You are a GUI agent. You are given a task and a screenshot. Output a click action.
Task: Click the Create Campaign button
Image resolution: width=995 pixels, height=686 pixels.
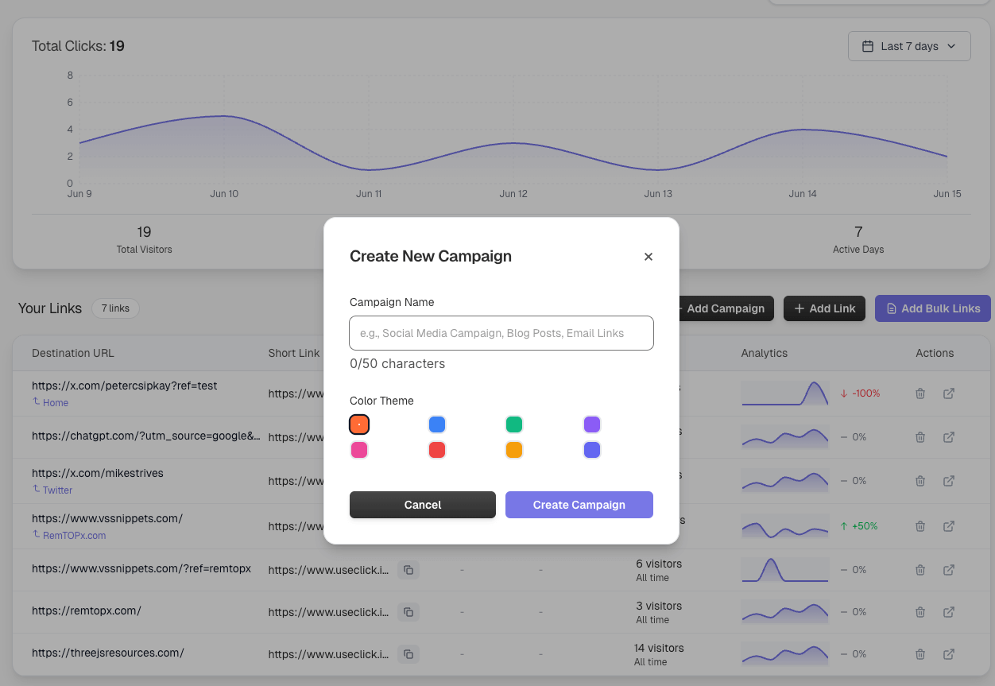pyautogui.click(x=579, y=505)
